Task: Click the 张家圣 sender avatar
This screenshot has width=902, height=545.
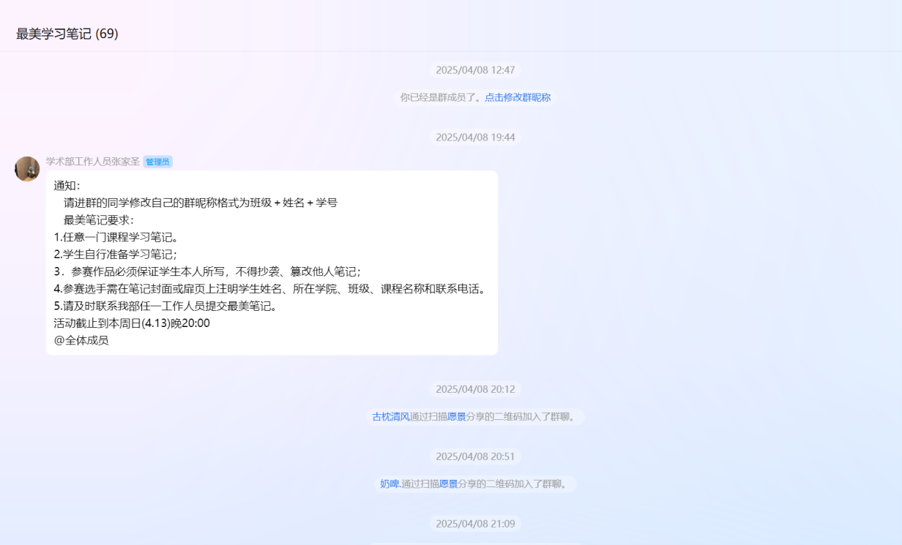Action: [27, 169]
